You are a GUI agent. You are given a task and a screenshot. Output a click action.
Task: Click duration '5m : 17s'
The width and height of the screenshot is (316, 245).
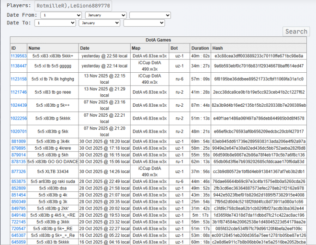[x=200, y=215]
